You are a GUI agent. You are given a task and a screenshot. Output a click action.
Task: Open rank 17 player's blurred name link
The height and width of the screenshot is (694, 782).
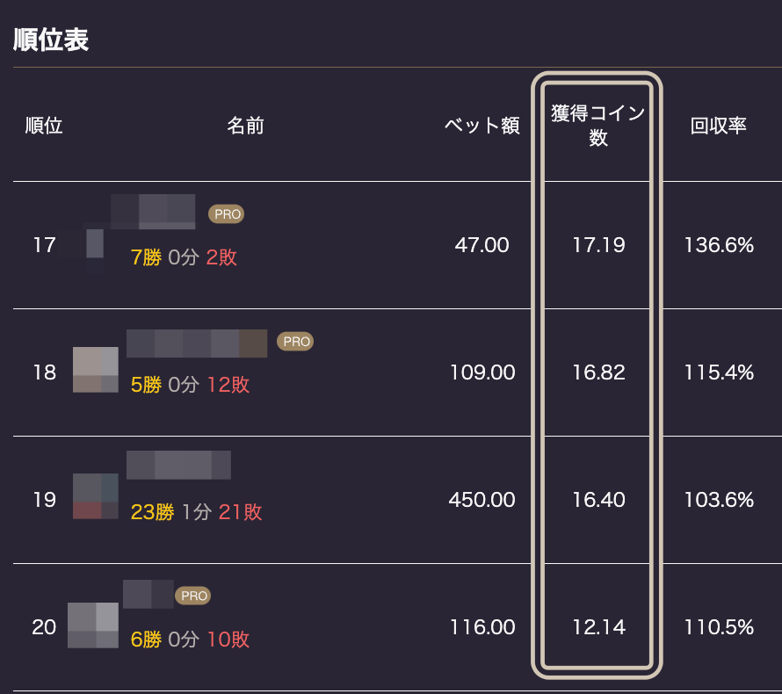click(x=153, y=212)
